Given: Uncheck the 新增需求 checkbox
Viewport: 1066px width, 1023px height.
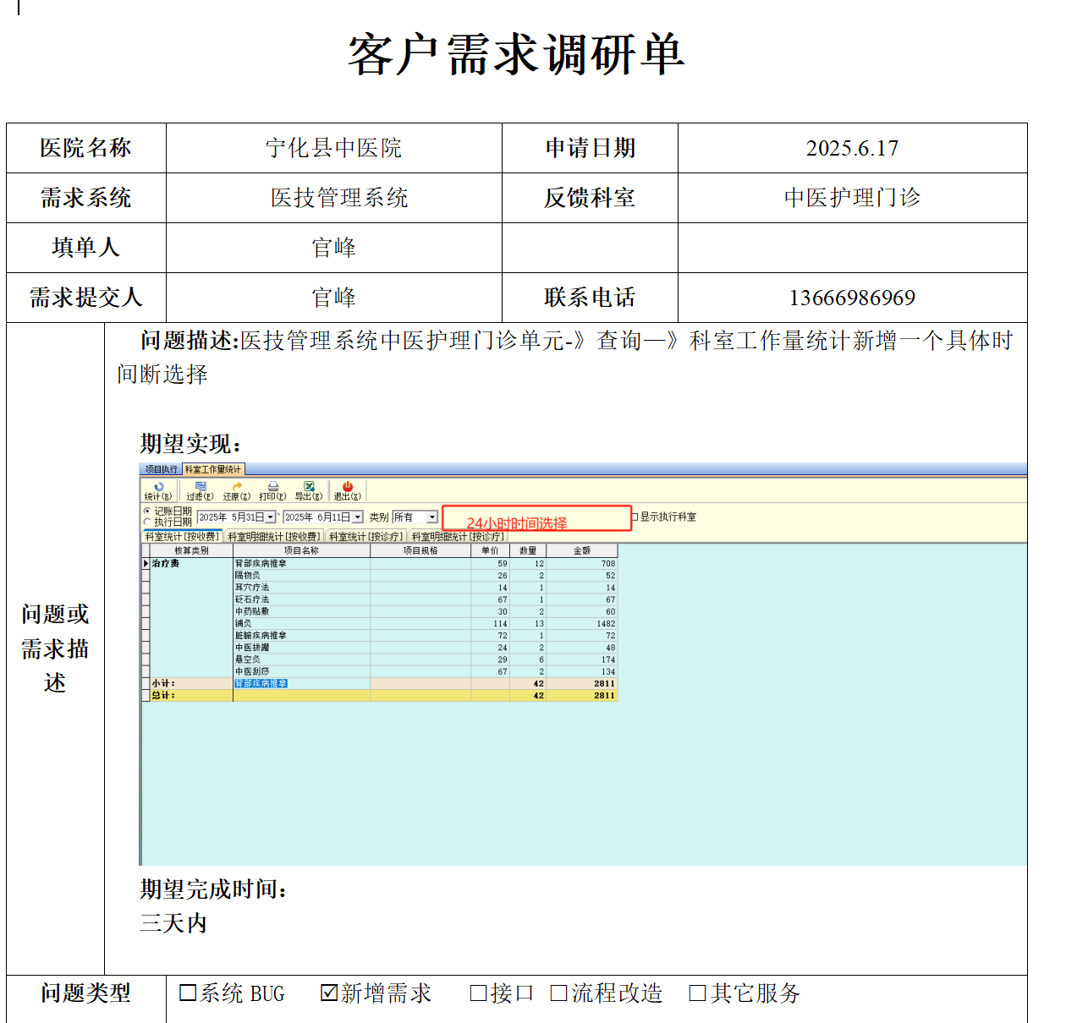Looking at the screenshot, I should [x=329, y=993].
